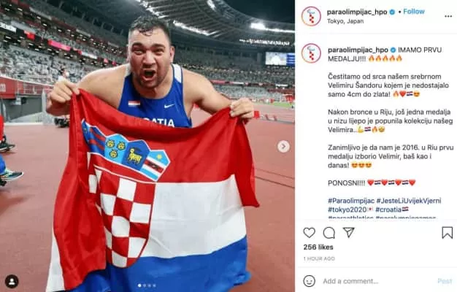
Task: Open Tokyo, Japan location link
Action: click(x=345, y=21)
